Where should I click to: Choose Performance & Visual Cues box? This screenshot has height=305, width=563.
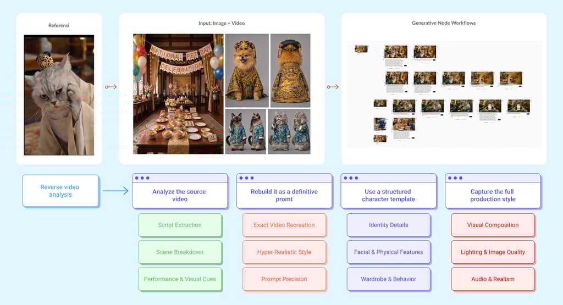pyautogui.click(x=180, y=279)
